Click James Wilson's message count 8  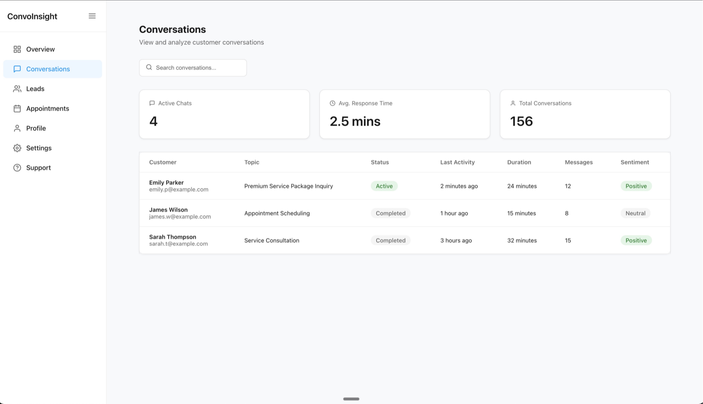tap(566, 213)
